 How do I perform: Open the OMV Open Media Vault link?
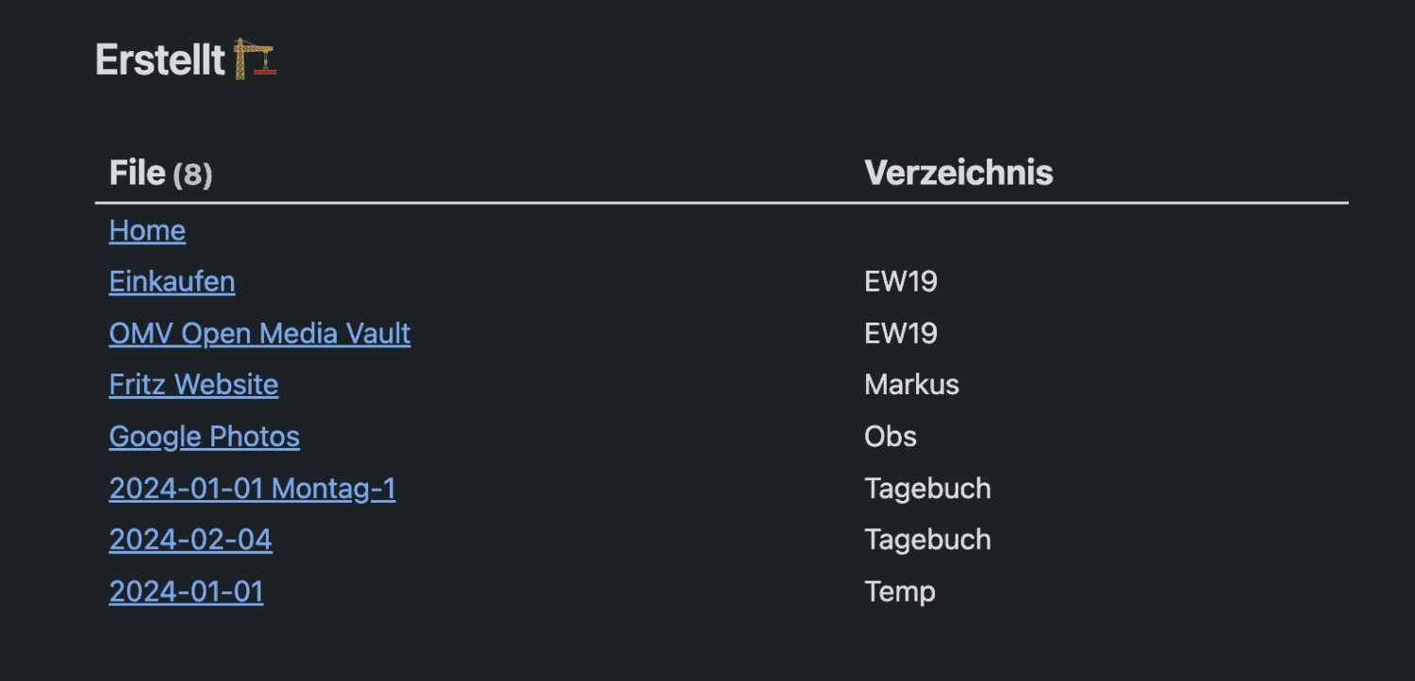259,333
